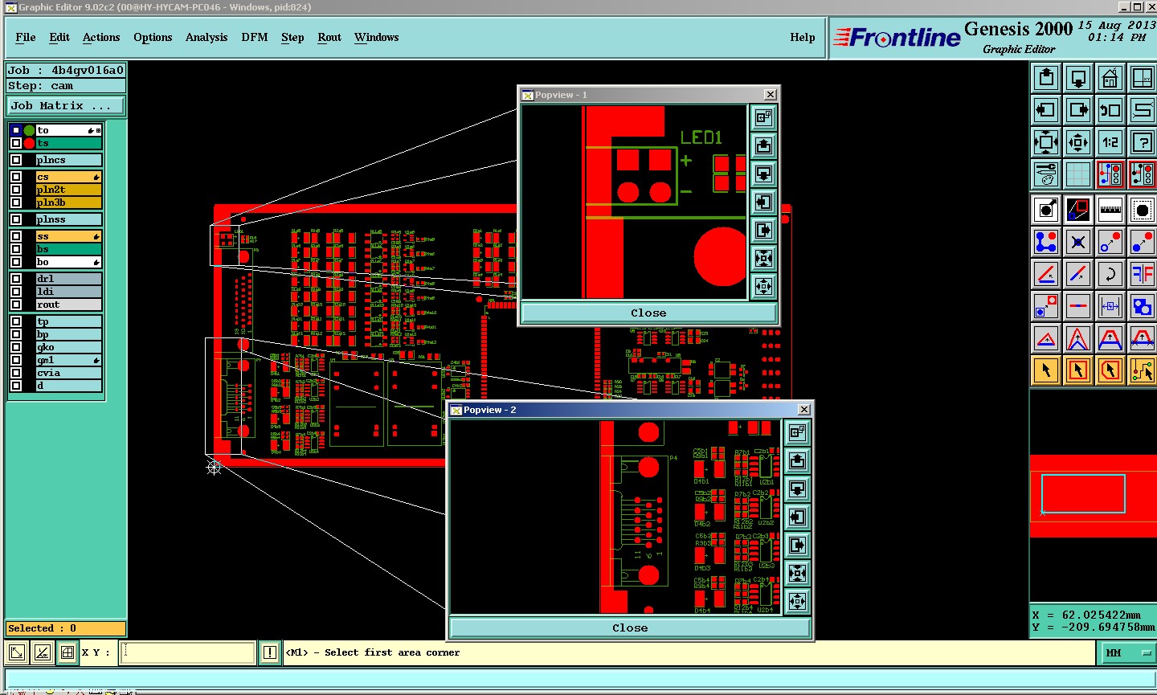Click the bottom pan-all icon in Popview 2 sidebar
Viewport: 1157px width, 695px height.
pyautogui.click(x=797, y=601)
